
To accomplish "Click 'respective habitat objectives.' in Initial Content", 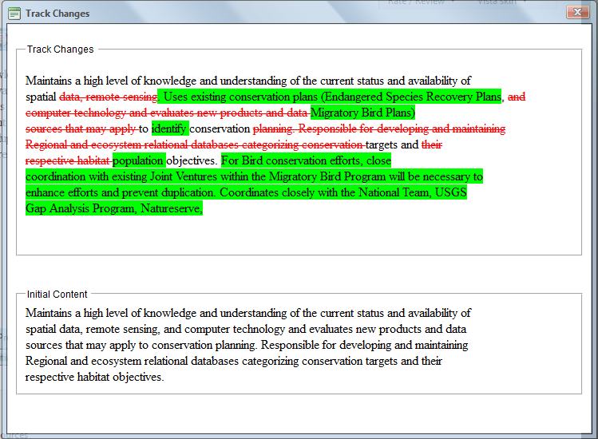I will coord(94,378).
